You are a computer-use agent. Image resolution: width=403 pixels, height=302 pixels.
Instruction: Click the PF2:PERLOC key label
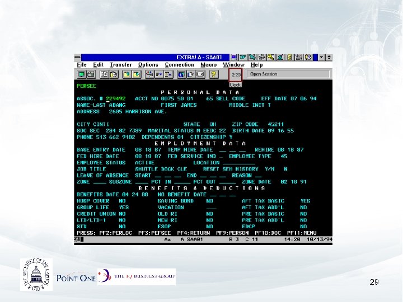[x=116, y=233]
